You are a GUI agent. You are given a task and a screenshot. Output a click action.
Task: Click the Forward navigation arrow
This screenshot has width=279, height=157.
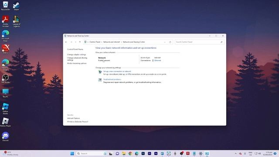coord(71,42)
